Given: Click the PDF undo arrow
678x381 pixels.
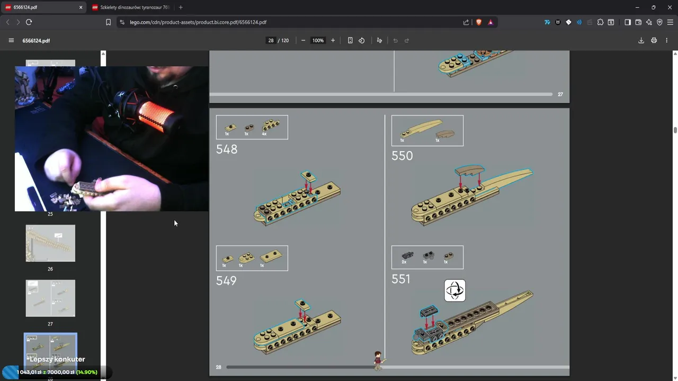Looking at the screenshot, I should (x=395, y=40).
